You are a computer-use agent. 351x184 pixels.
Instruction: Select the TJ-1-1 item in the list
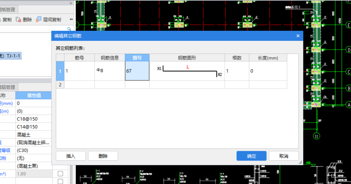pyautogui.click(x=11, y=56)
